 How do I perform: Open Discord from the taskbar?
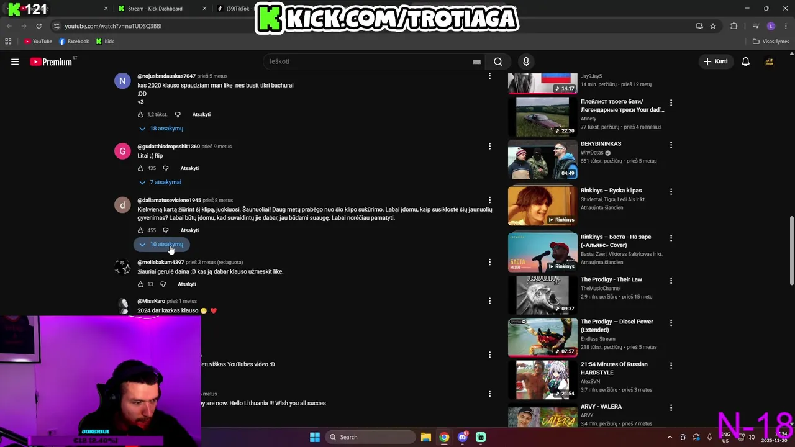(463, 437)
